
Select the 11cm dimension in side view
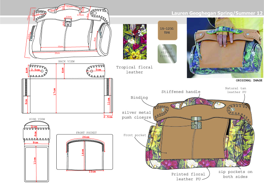pyautogui.click(x=35, y=161)
